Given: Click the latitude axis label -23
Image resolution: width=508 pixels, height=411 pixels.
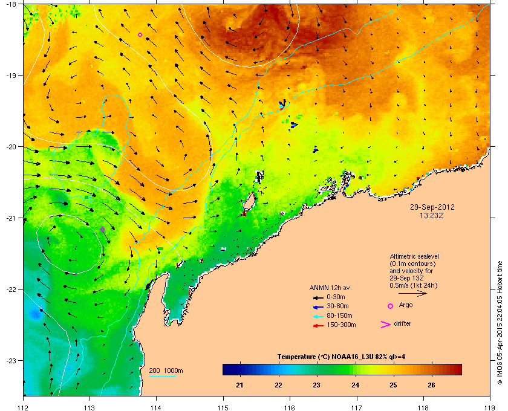Looking at the screenshot, I should coord(11,360).
